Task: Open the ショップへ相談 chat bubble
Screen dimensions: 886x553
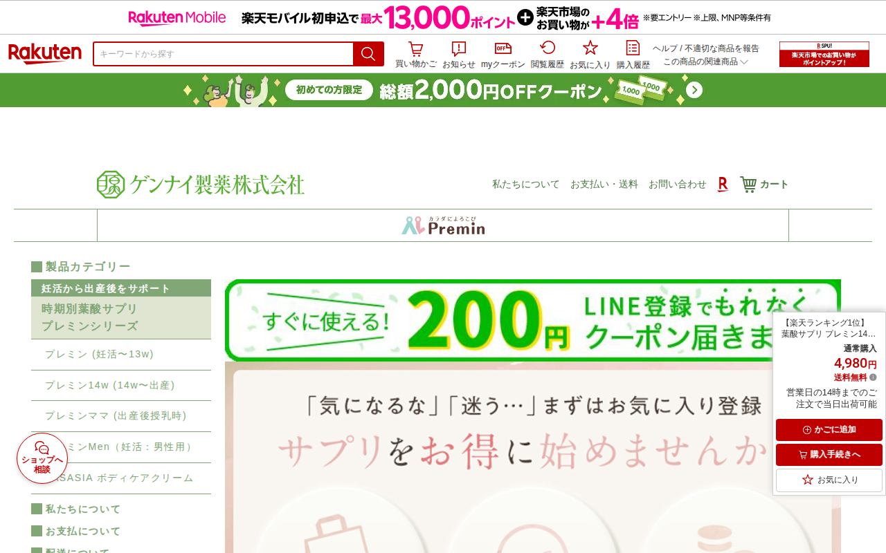Action: (x=42, y=458)
